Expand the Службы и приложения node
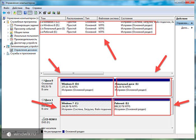The width and height of the screenshot is (196, 140). point(4,54)
